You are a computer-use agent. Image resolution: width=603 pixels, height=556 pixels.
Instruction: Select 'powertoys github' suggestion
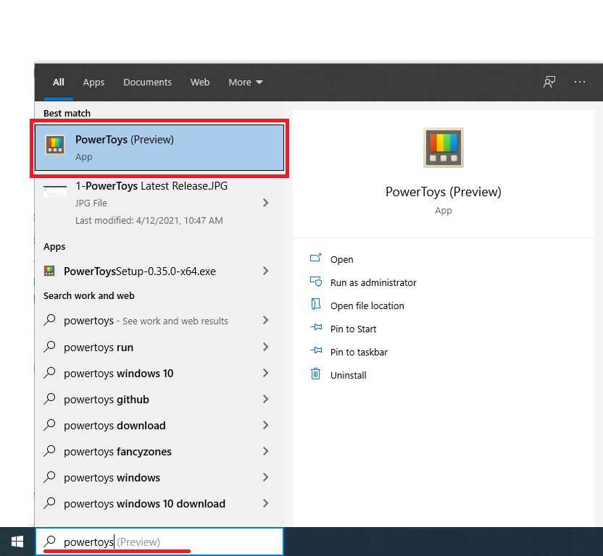coord(159,400)
